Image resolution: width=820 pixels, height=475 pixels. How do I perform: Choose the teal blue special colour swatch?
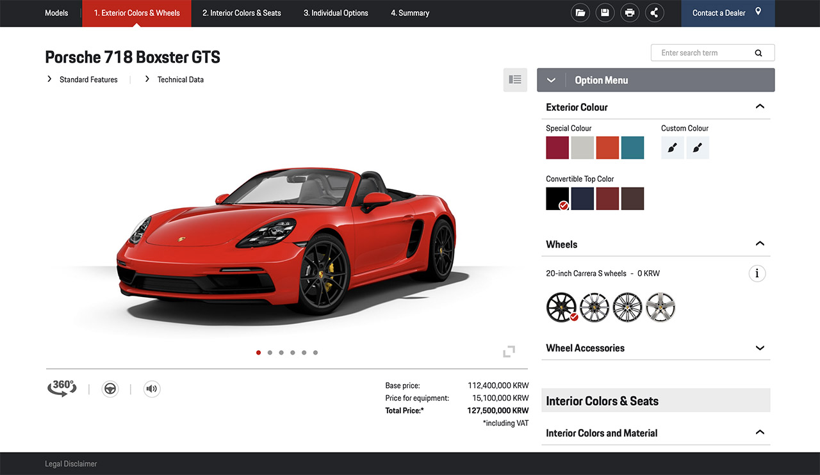632,148
